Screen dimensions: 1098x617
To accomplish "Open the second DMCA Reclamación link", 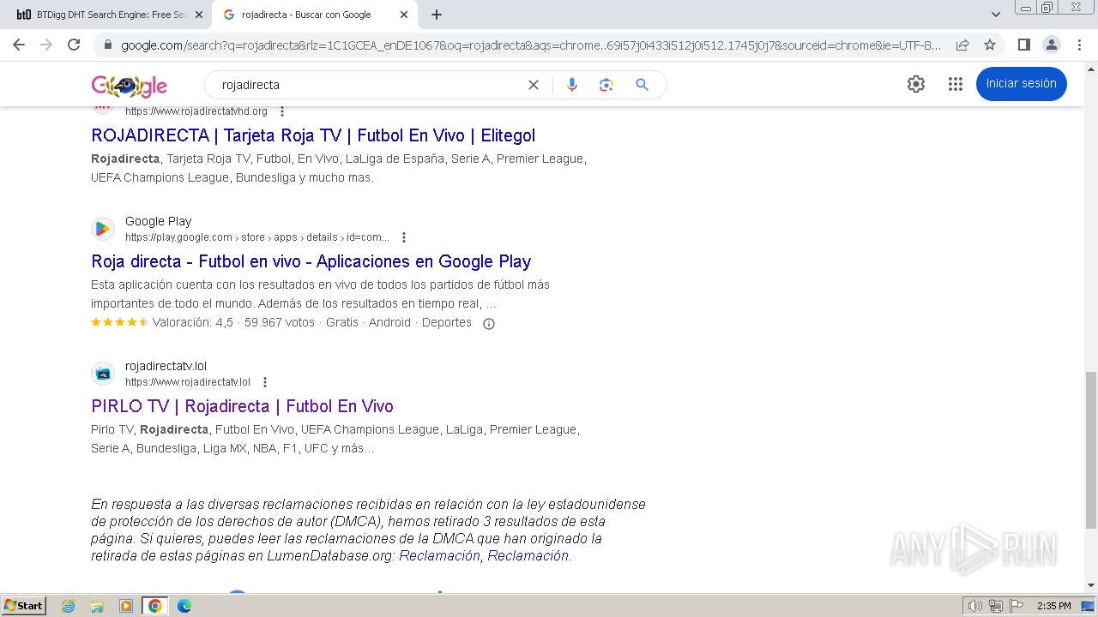I will coord(528,555).
